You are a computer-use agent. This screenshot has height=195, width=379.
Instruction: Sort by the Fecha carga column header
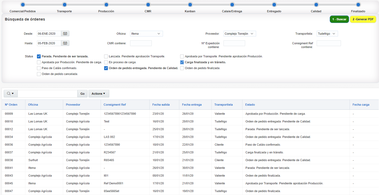coord(361,105)
